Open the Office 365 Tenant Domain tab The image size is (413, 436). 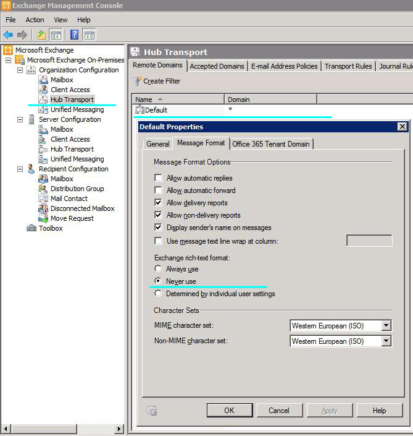[271, 144]
